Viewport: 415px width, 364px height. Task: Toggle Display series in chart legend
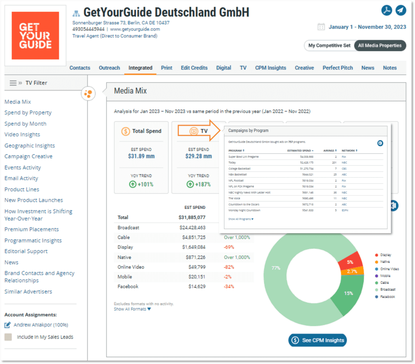[383, 255]
